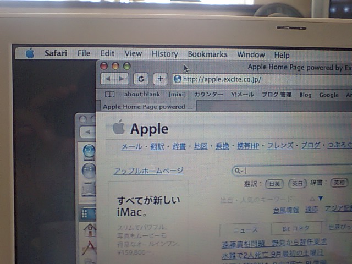Add a bookmark with the plus button

click(160, 79)
